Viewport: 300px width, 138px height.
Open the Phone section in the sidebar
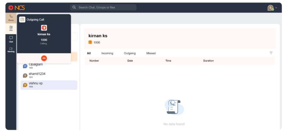[x=11, y=18]
